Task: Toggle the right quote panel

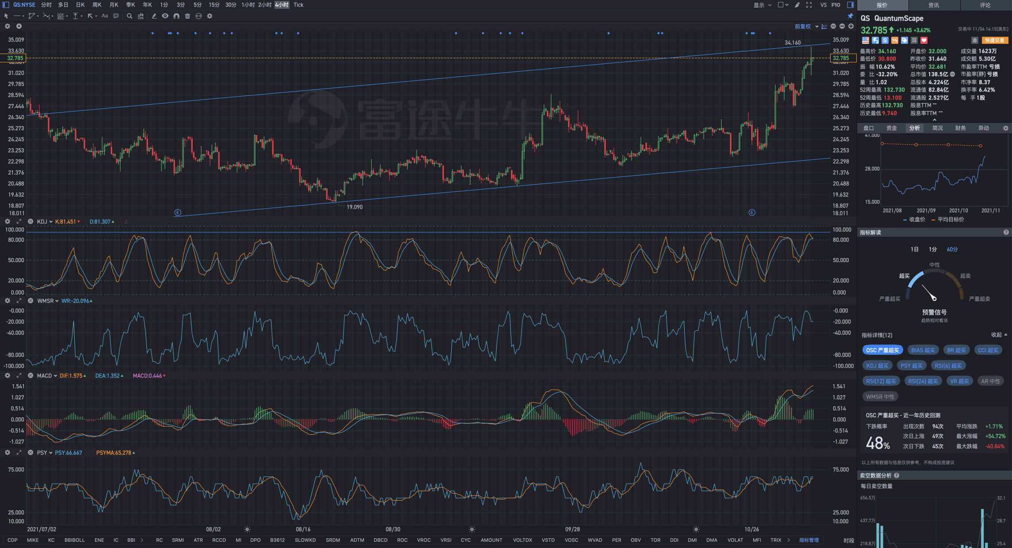Action: [x=850, y=5]
